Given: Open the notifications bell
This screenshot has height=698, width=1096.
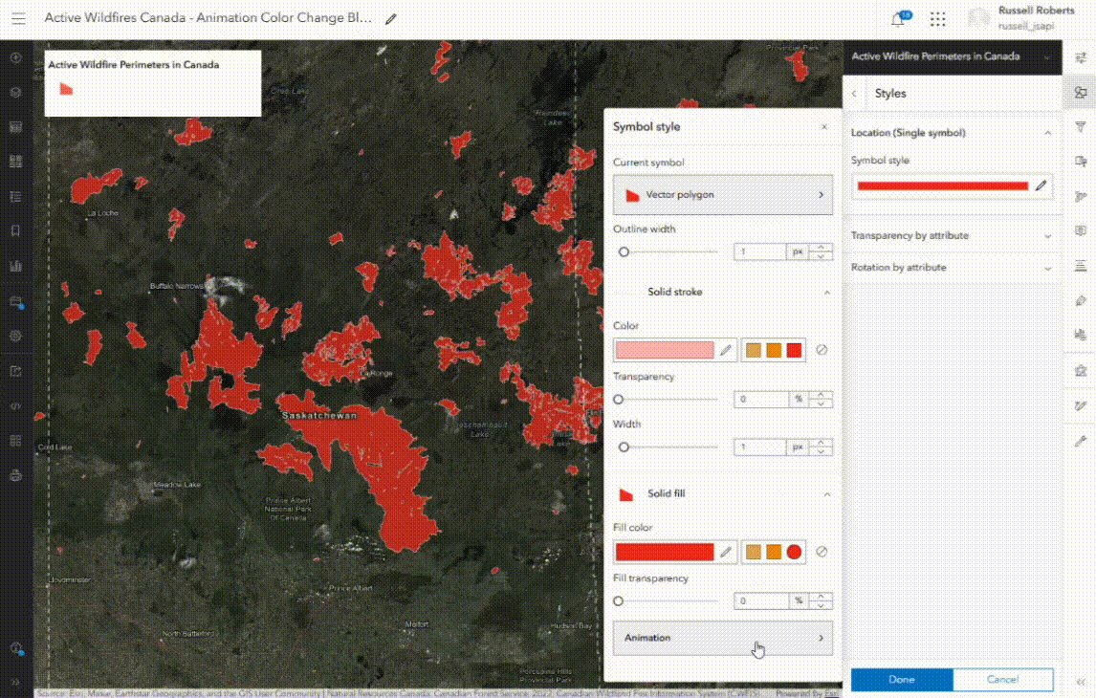Looking at the screenshot, I should coord(898,19).
